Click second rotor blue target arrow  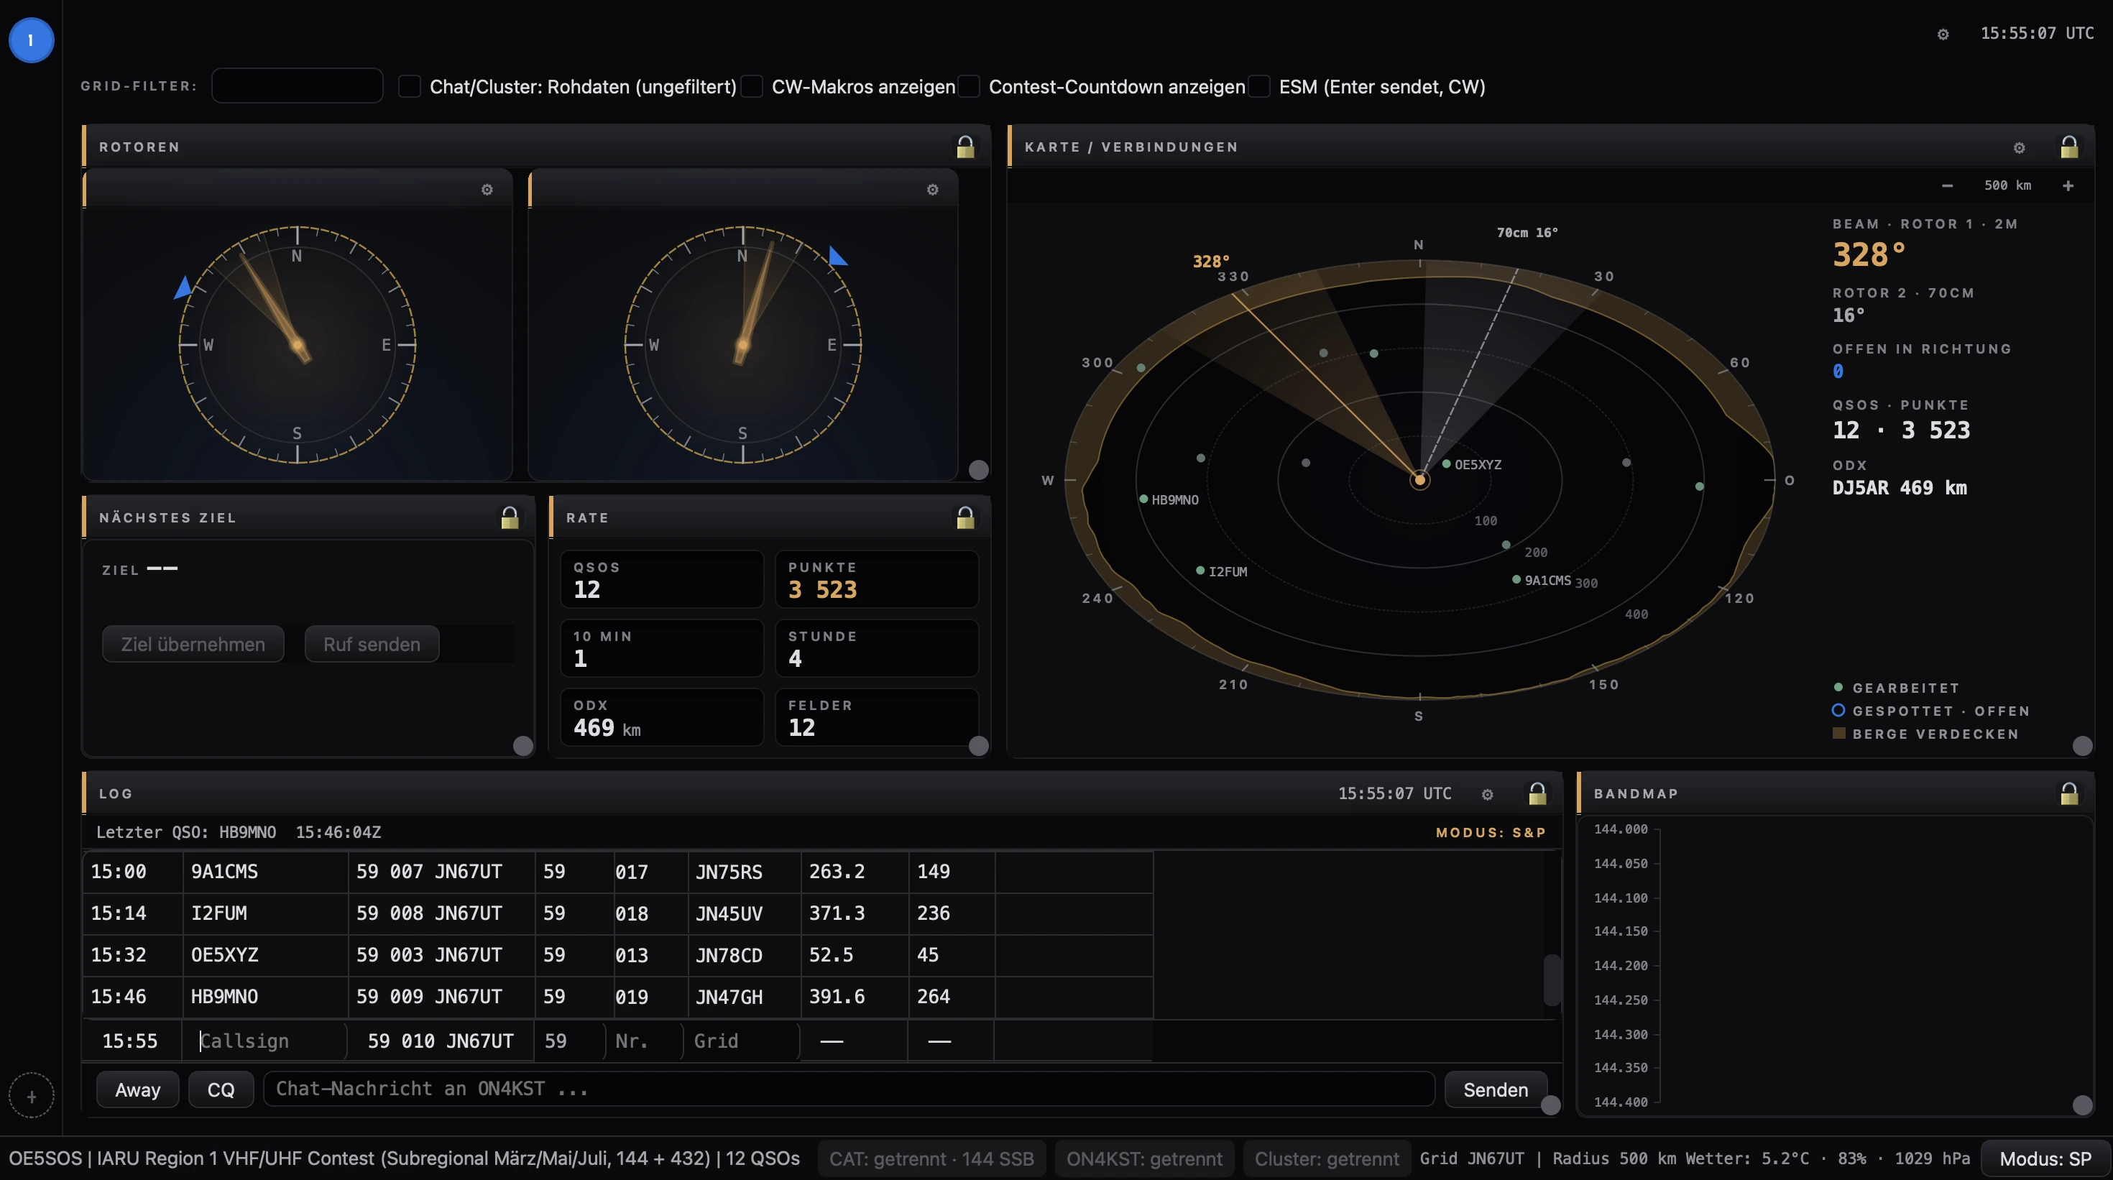point(837,256)
